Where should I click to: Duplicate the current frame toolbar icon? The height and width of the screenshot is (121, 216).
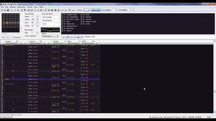click(x=41, y=10)
